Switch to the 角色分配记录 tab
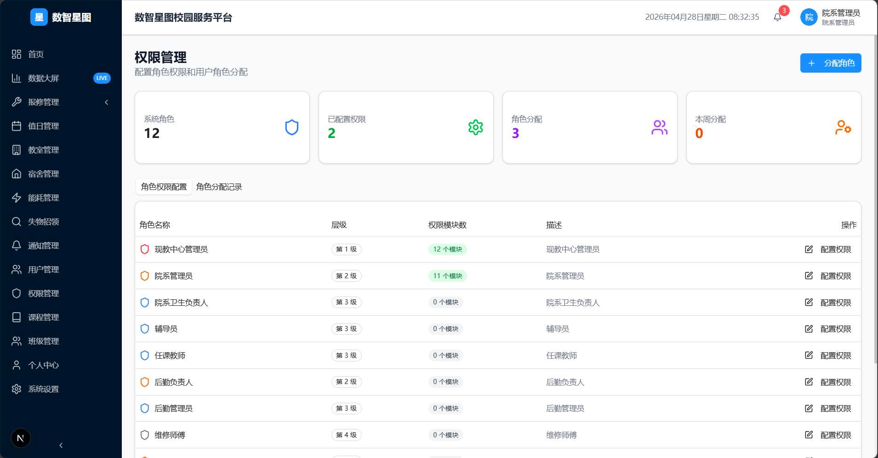The height and width of the screenshot is (458, 878). (219, 187)
